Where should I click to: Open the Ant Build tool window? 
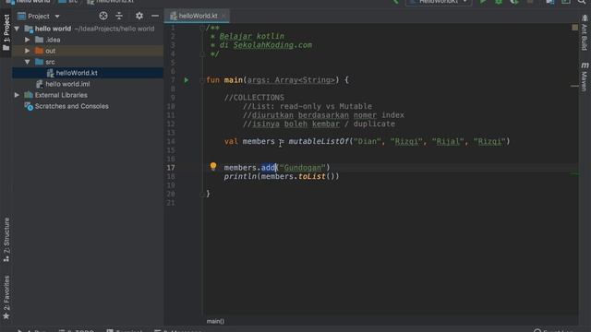pyautogui.click(x=585, y=33)
